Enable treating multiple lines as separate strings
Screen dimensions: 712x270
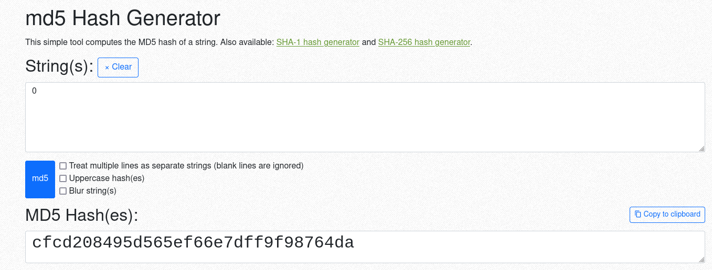(63, 166)
